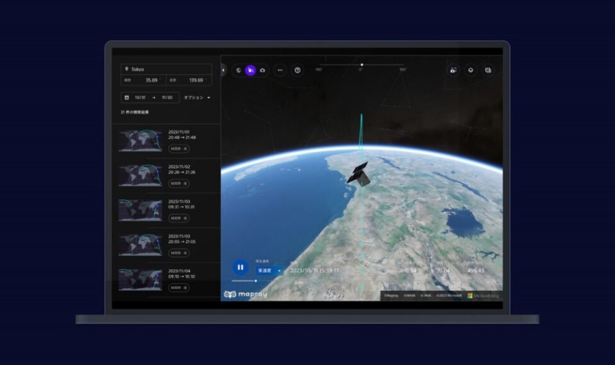Screen dimensions: 615x365
Task: Toggle the purple satellite view mode
Action: pyautogui.click(x=251, y=70)
